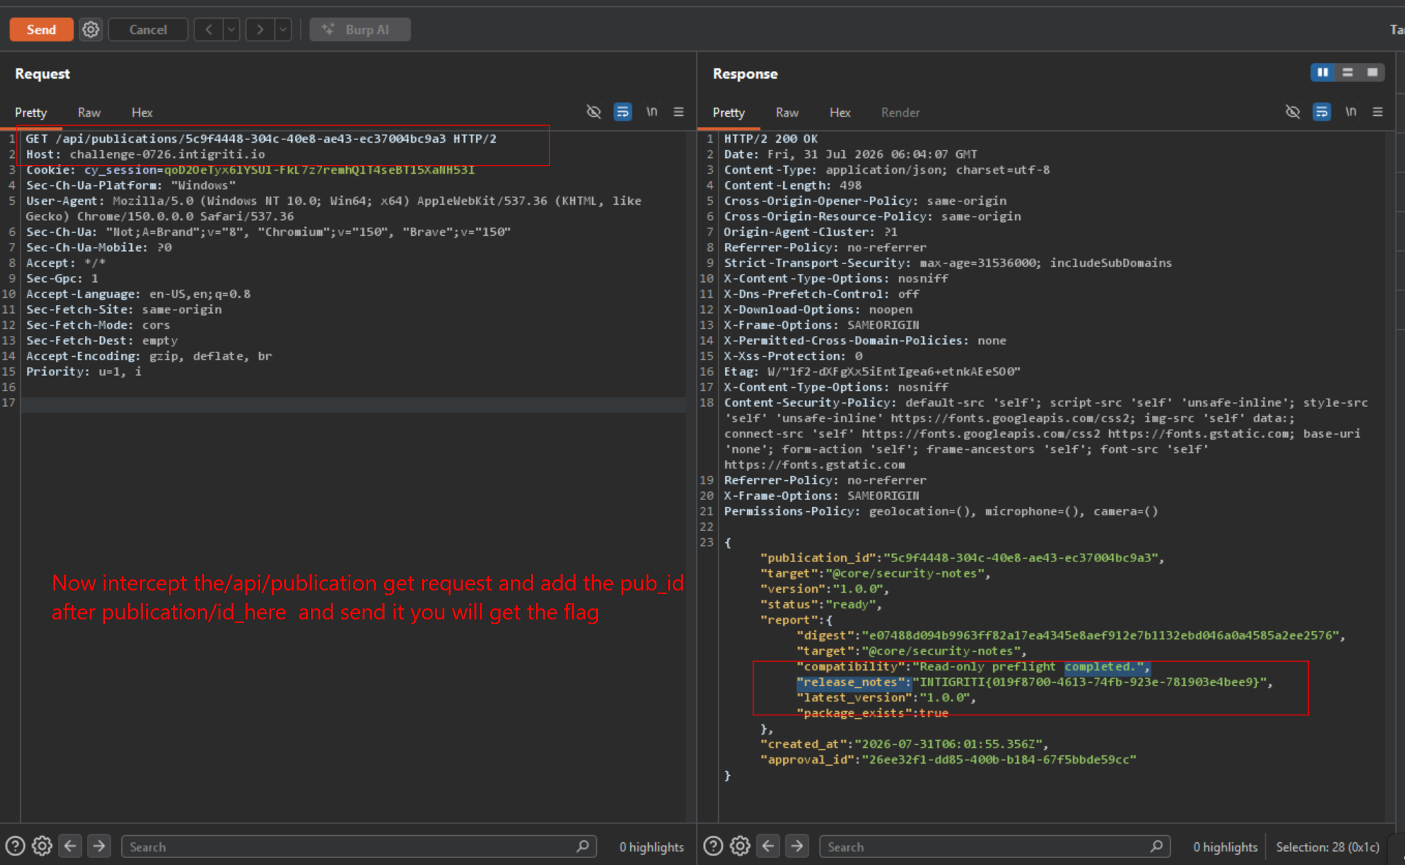Click the Burp AI button
Screen dimensions: 1405x865
[x=360, y=30]
